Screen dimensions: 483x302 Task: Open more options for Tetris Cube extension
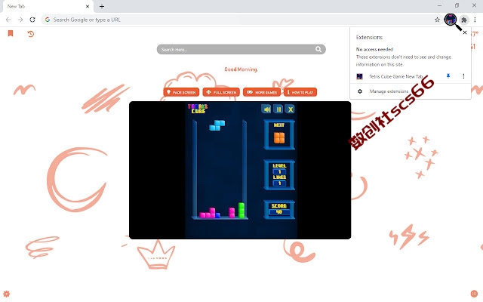pyautogui.click(x=463, y=76)
